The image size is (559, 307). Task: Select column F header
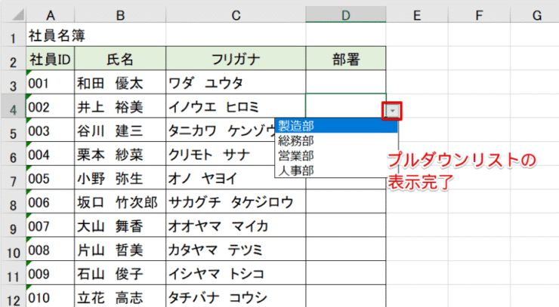tap(479, 15)
